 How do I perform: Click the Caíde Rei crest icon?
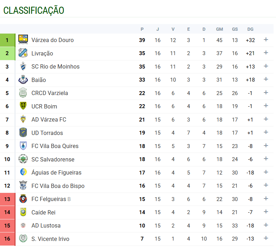pos(23,212)
